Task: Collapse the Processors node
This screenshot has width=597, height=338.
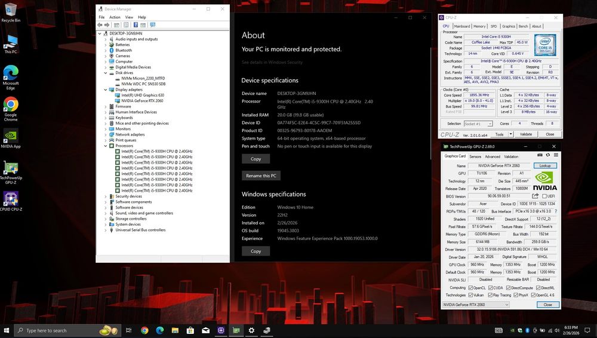Action: pyautogui.click(x=106, y=146)
